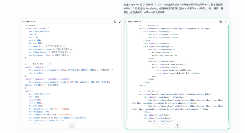Select the Assistant B panel header

177,22
